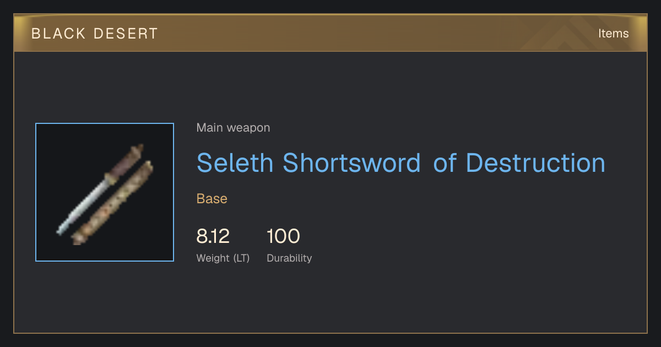Click the Weight (LT) label
This screenshot has height=347, width=661.
click(223, 258)
